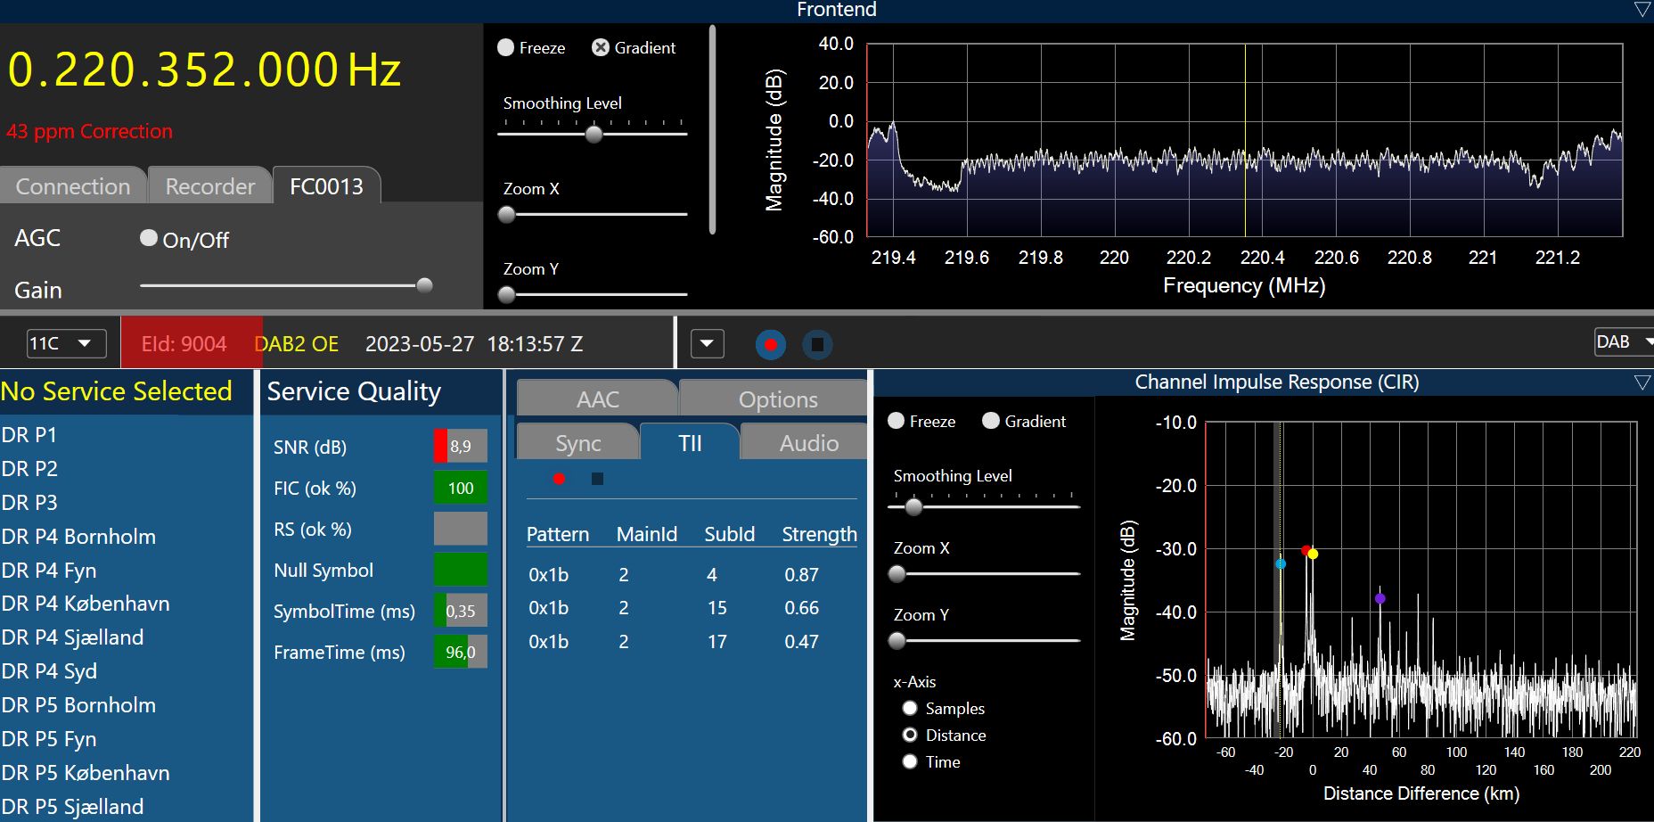This screenshot has width=1654, height=822.
Task: Open the Audio tab
Action: (x=808, y=443)
